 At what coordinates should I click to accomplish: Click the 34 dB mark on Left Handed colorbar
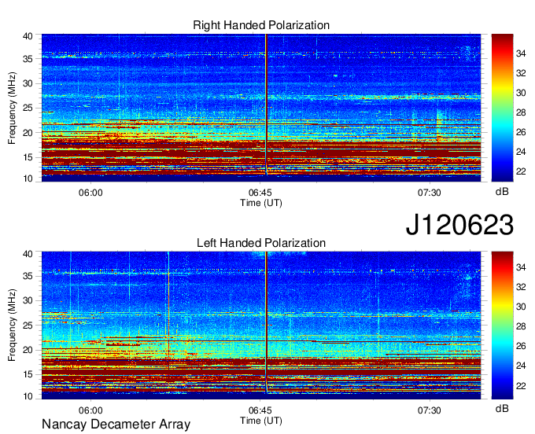click(x=521, y=267)
